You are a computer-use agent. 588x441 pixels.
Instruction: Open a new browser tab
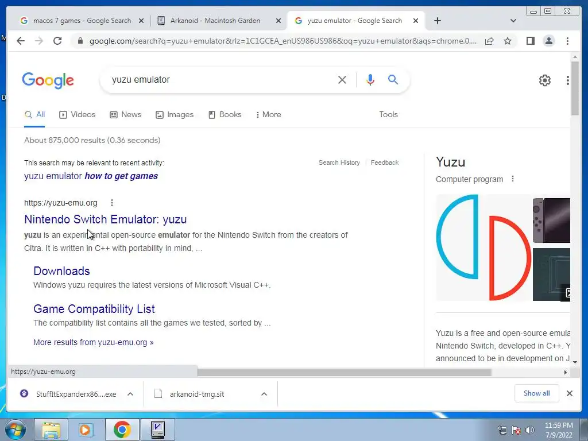click(x=437, y=21)
